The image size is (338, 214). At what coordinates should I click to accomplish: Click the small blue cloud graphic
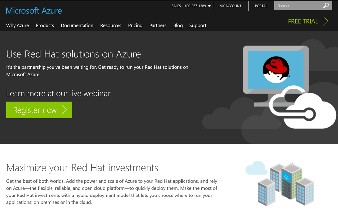(256, 168)
